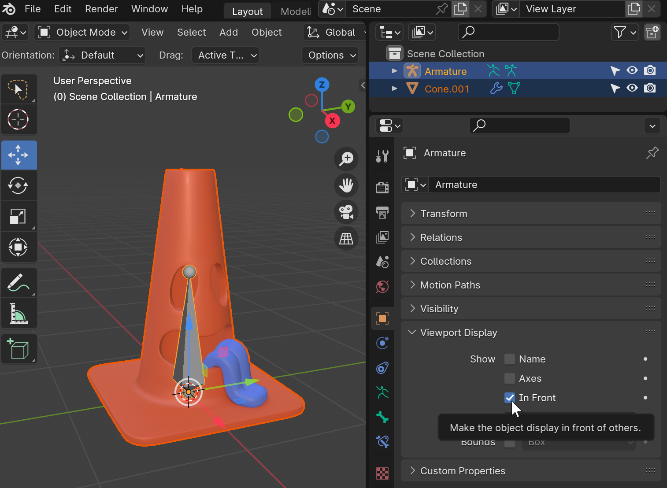Image resolution: width=667 pixels, height=488 pixels.
Task: Open the Global transform orientation dropdown
Action: 335,32
